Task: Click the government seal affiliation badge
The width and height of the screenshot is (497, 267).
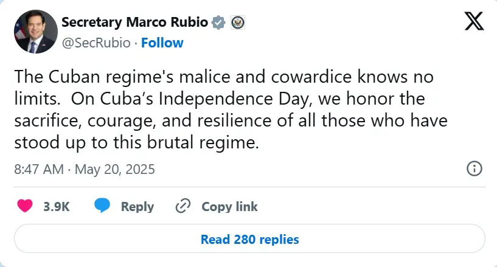Action: (x=237, y=23)
